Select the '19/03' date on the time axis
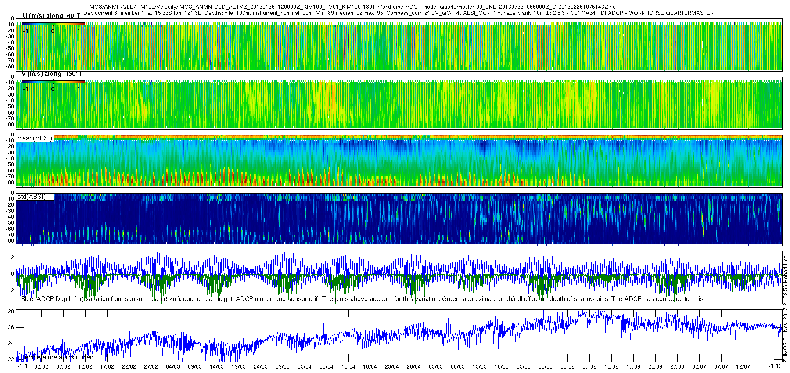This screenshot has height=373, width=790. click(x=239, y=367)
